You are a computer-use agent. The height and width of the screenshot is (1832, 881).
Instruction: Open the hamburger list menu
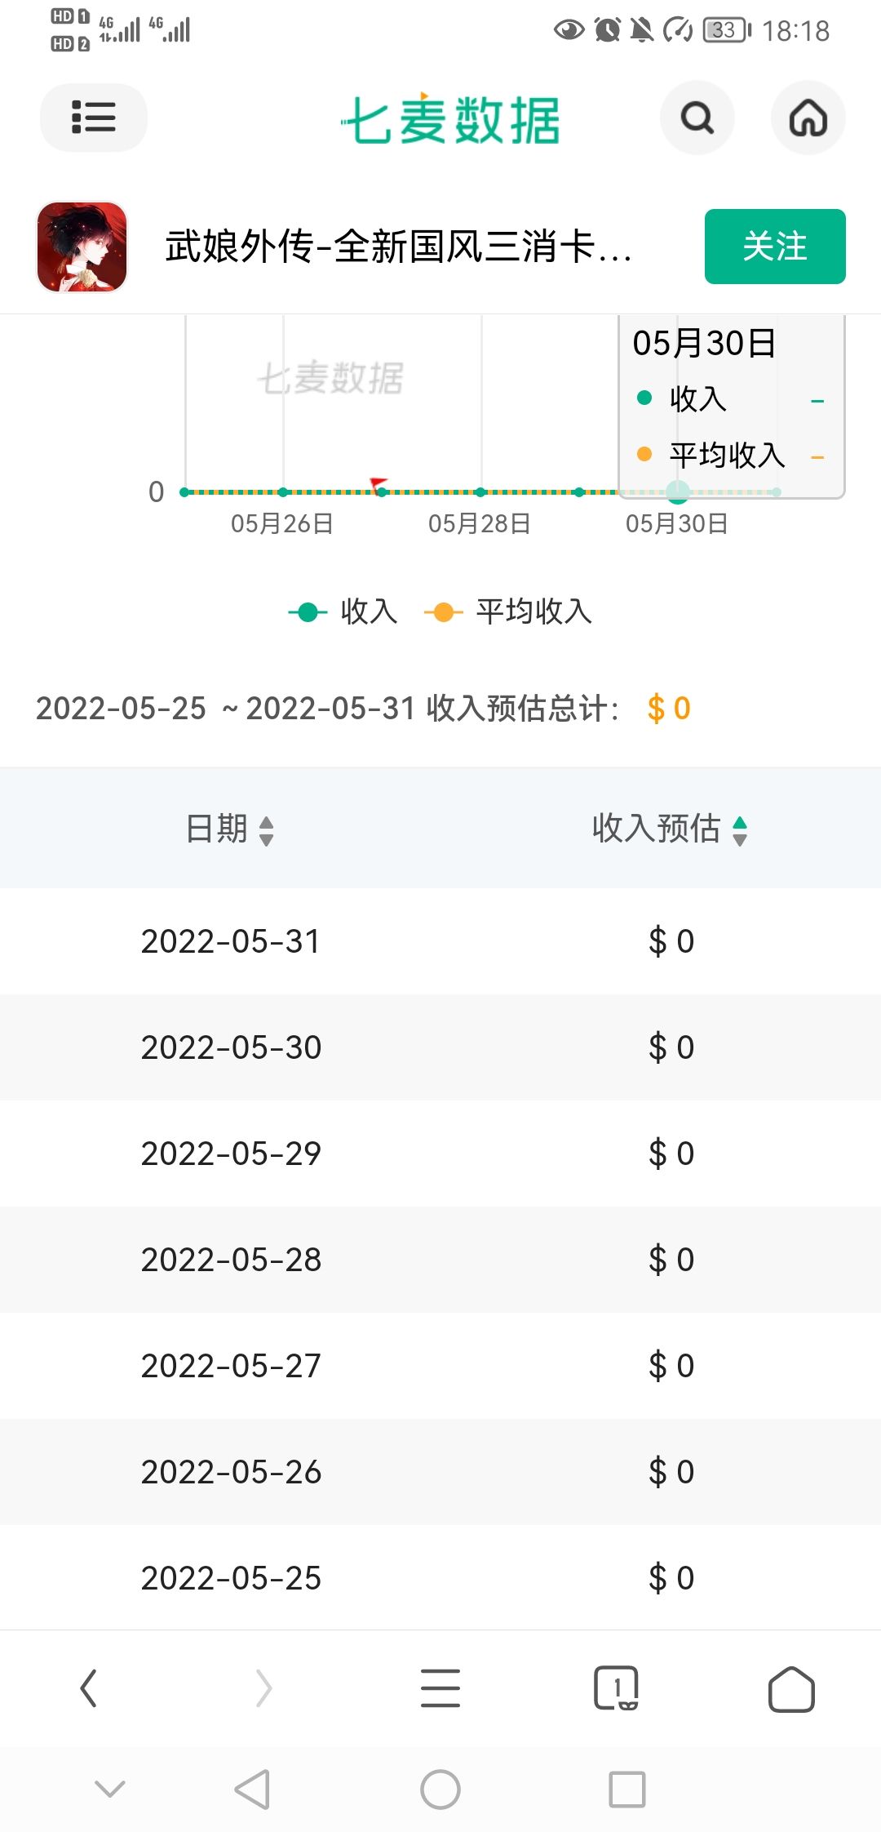(94, 118)
